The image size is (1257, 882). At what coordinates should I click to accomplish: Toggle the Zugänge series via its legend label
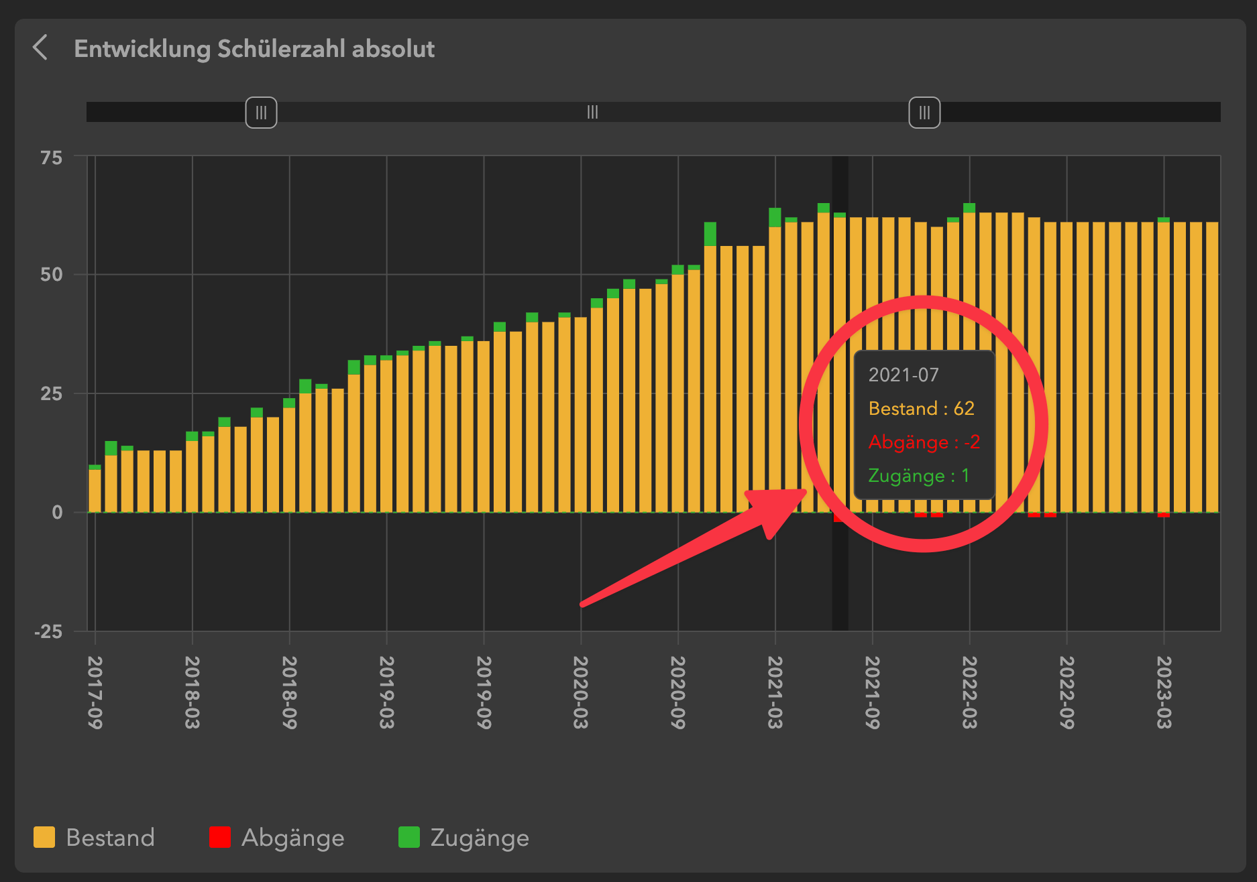click(480, 838)
